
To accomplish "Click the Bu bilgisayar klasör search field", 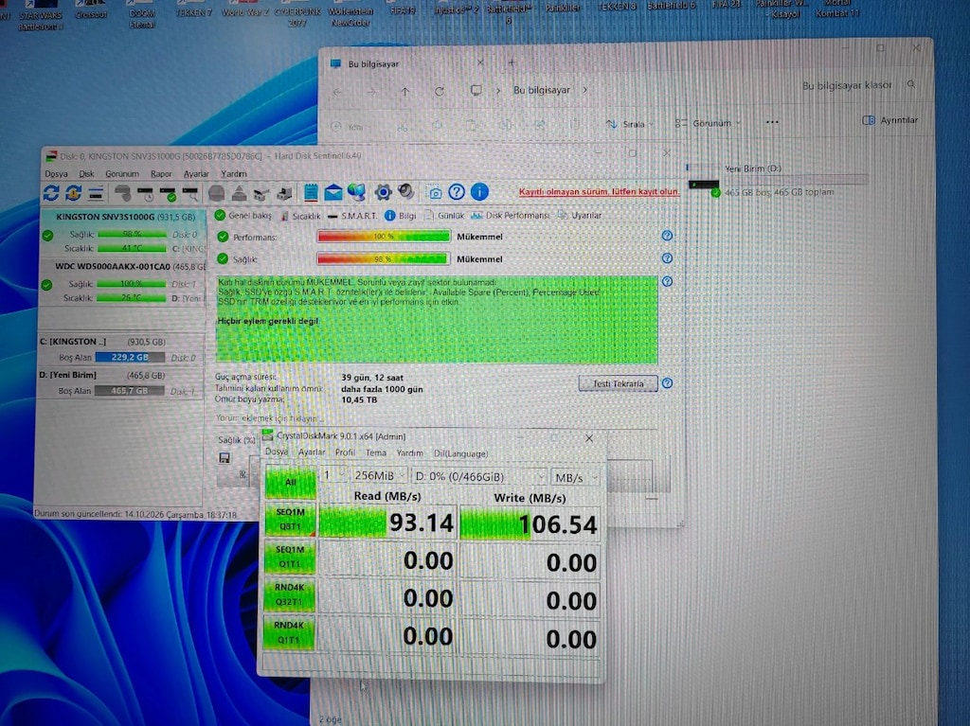I will [x=856, y=85].
